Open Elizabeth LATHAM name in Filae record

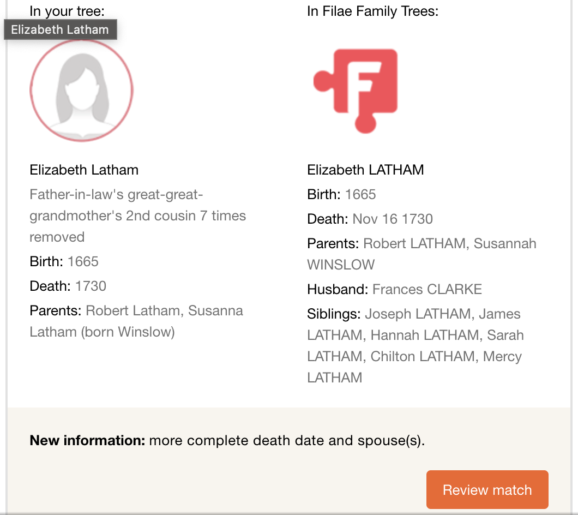point(365,170)
